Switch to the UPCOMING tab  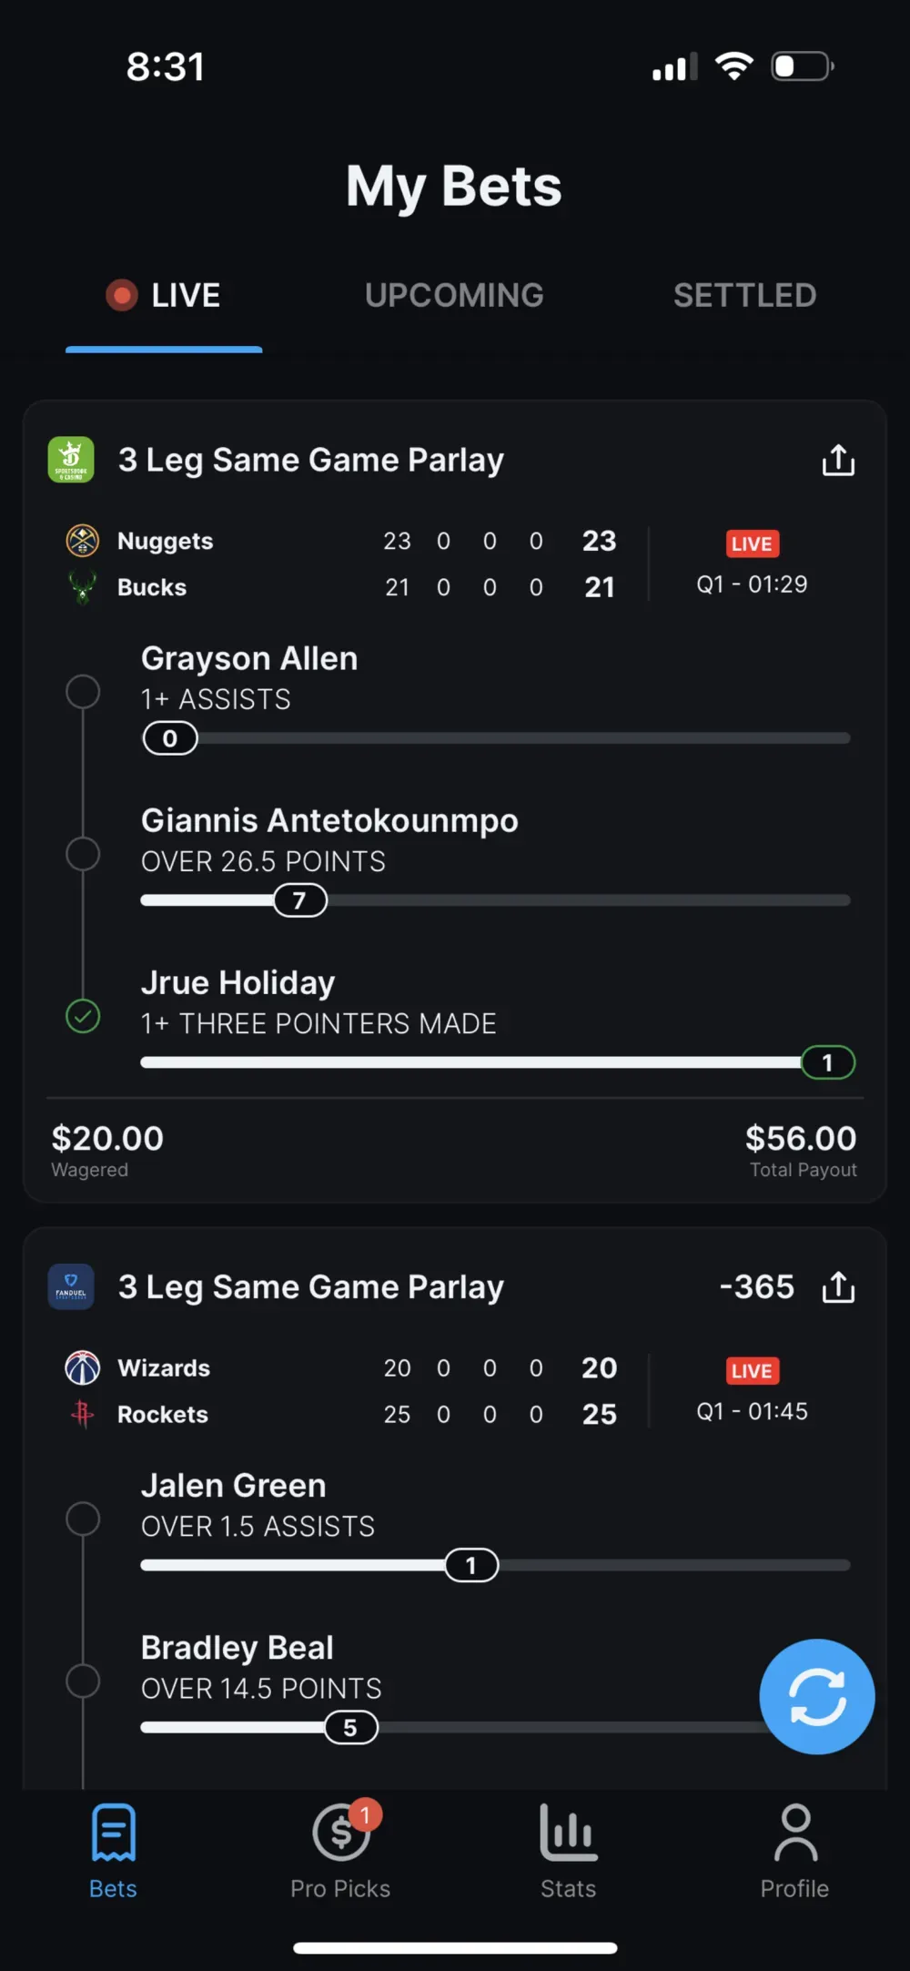coord(453,295)
